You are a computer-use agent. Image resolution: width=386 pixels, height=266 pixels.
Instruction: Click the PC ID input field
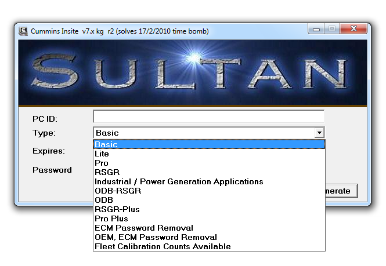point(208,116)
